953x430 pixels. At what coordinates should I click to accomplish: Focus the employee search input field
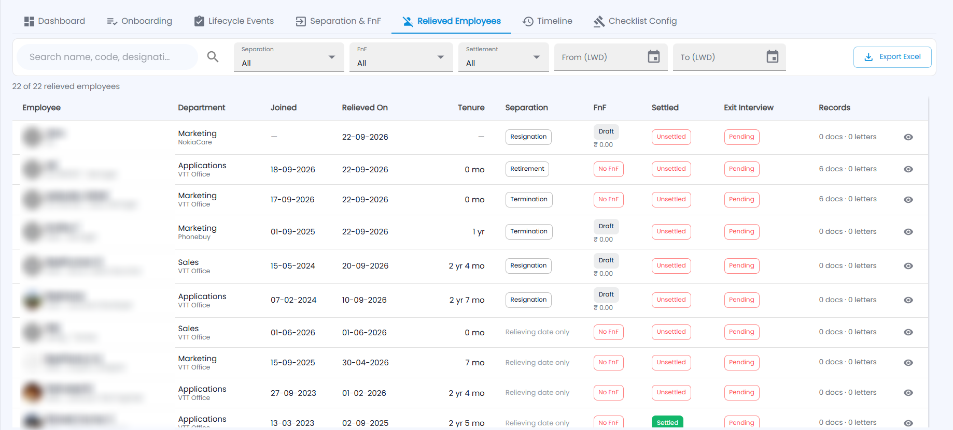107,57
